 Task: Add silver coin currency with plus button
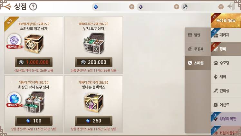[x=221, y=7]
